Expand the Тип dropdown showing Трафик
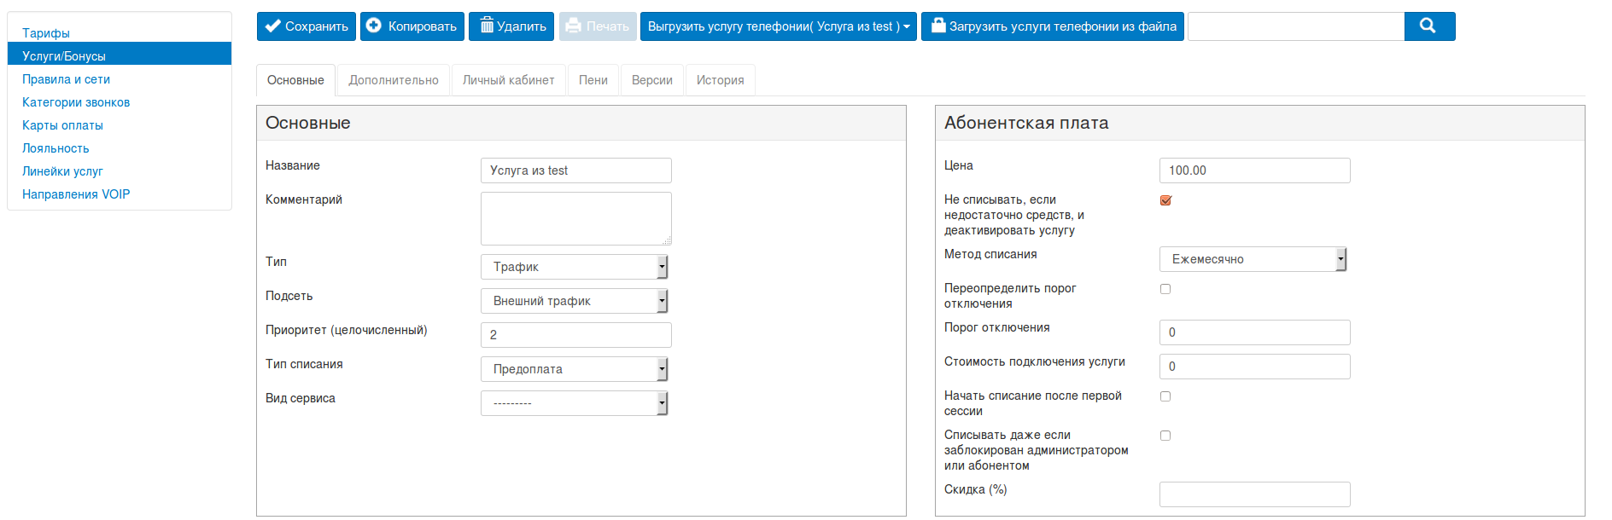Viewport: 1612px width, 520px height. [x=575, y=267]
